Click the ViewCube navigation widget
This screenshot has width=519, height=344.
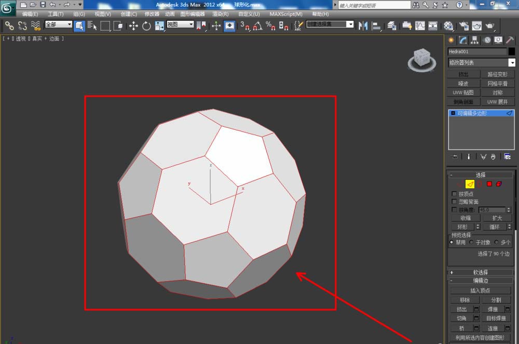[421, 60]
